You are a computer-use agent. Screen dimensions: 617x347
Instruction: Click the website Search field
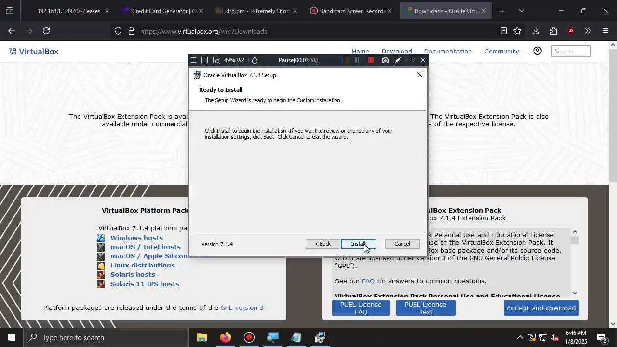[571, 51]
